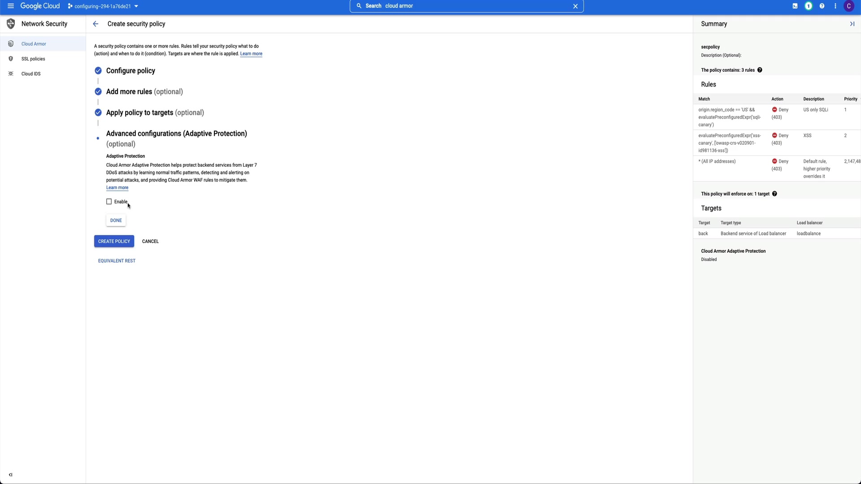This screenshot has width=861, height=484.
Task: Enable Adaptive Protection checkbox
Action: 109,202
